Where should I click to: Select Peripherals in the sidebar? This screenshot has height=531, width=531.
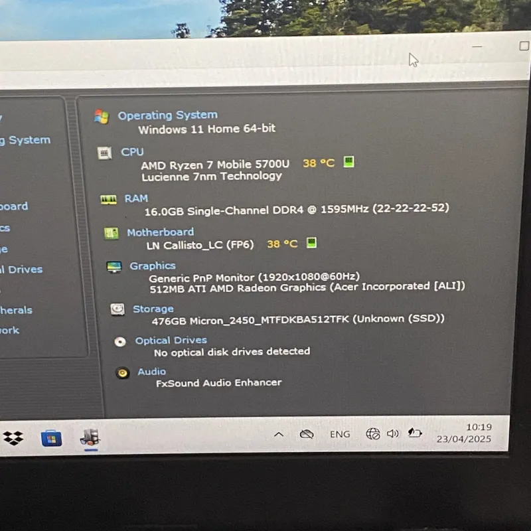click(x=16, y=310)
